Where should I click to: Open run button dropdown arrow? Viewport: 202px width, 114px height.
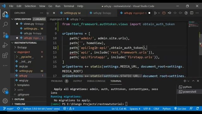159,13
